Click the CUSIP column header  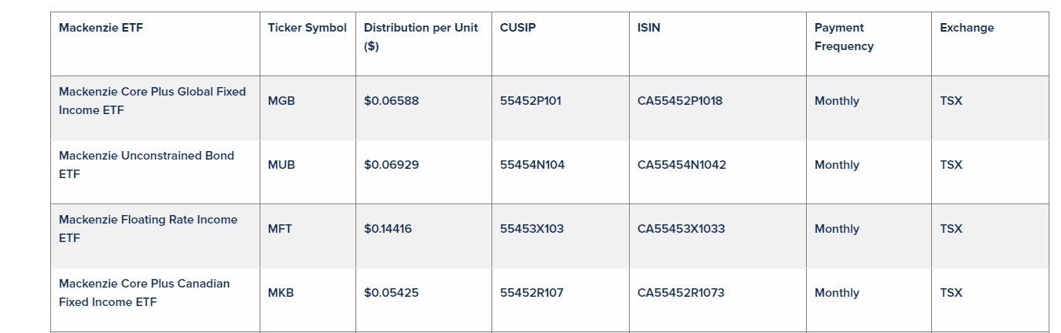tap(518, 28)
